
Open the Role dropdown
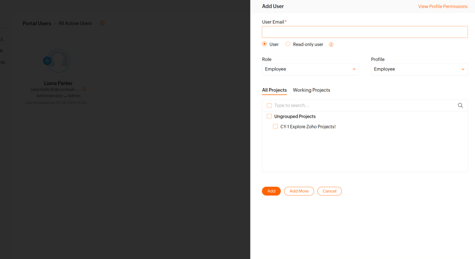click(310, 69)
